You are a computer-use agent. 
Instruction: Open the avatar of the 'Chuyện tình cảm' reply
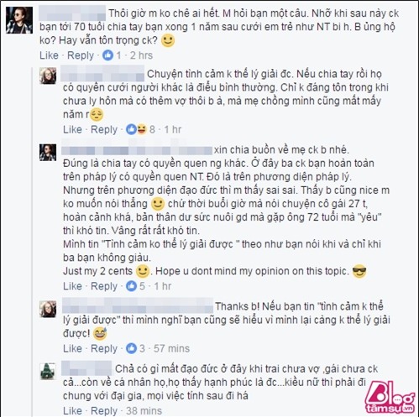(x=48, y=76)
